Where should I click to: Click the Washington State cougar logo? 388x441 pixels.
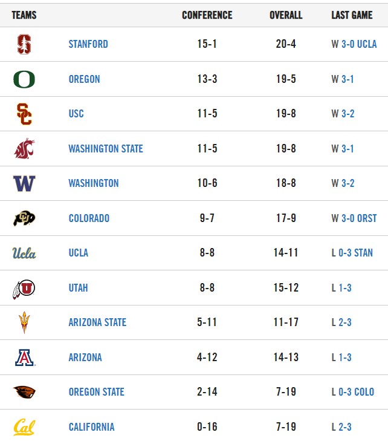coord(24,148)
